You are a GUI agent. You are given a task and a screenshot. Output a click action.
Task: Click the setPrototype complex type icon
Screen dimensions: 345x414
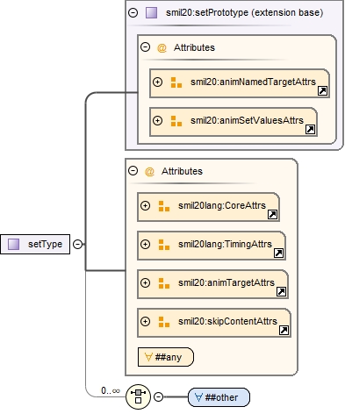click(151, 13)
